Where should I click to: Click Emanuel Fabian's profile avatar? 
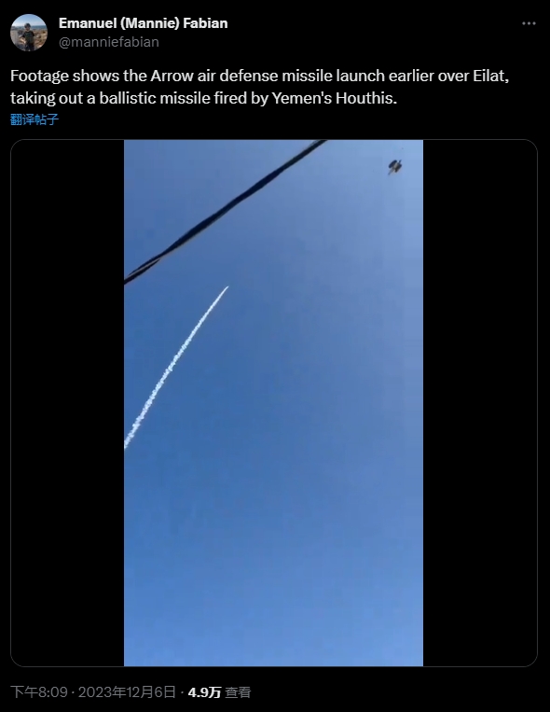(29, 33)
